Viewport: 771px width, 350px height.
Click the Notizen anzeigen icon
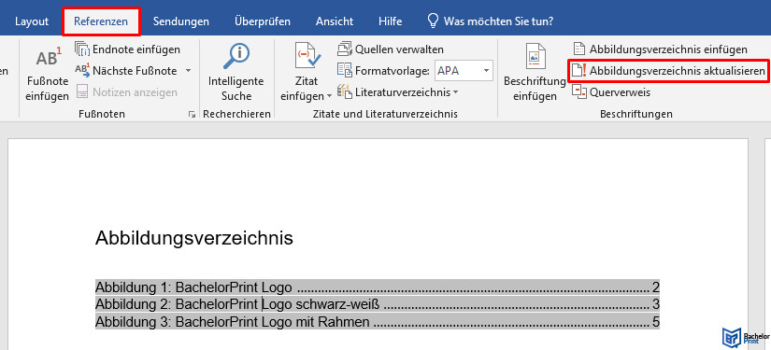click(82, 92)
